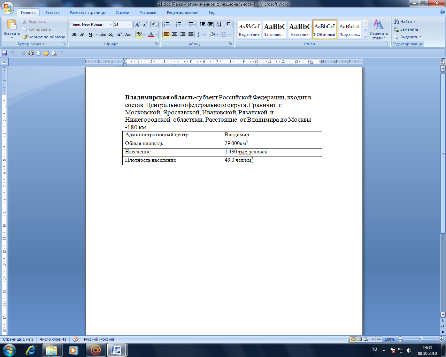Viewport: 446px width, 357px height.
Task: Open the Ссылки tab
Action: click(123, 13)
